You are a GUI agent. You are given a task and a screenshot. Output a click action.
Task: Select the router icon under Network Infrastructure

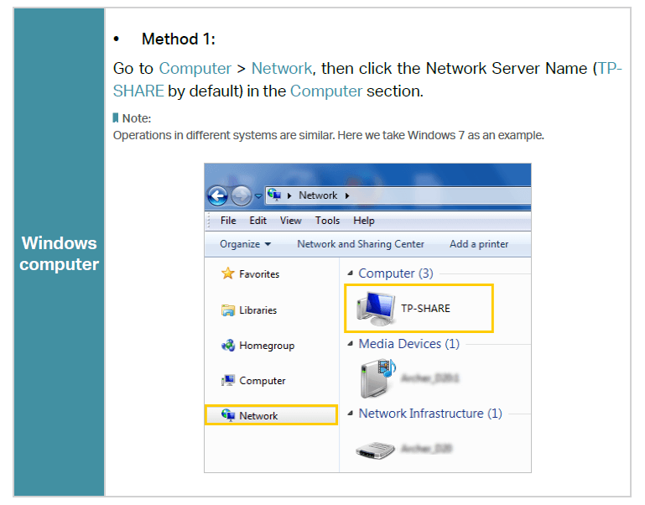[x=374, y=449]
